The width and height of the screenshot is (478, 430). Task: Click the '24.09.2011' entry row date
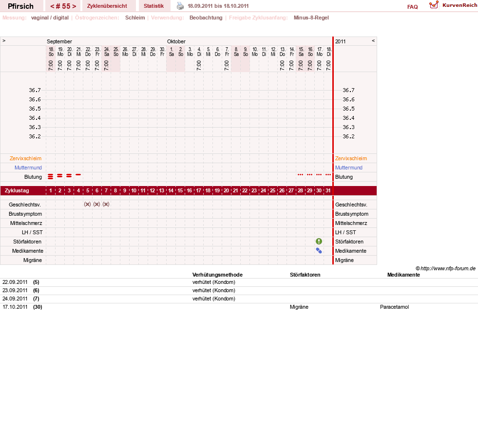[15, 299]
